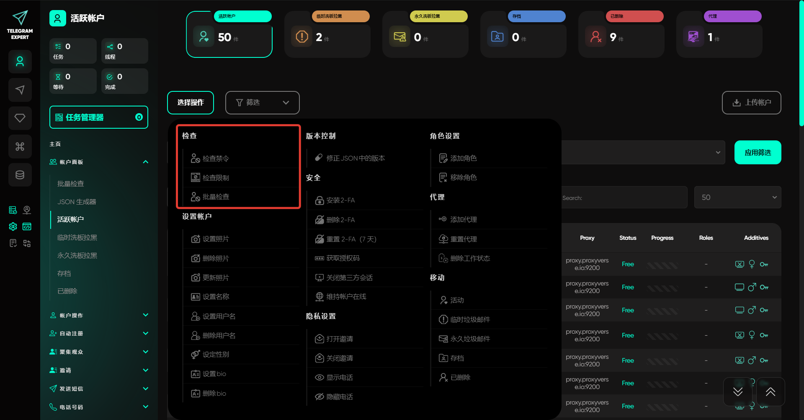Click the command symbol sidebar icon

pos(20,146)
